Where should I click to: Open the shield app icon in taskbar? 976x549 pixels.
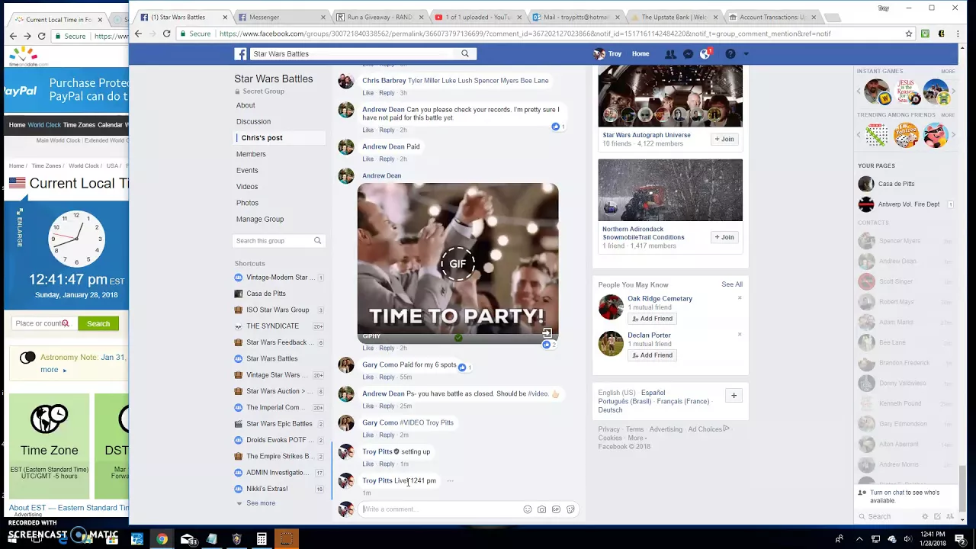tap(236, 539)
